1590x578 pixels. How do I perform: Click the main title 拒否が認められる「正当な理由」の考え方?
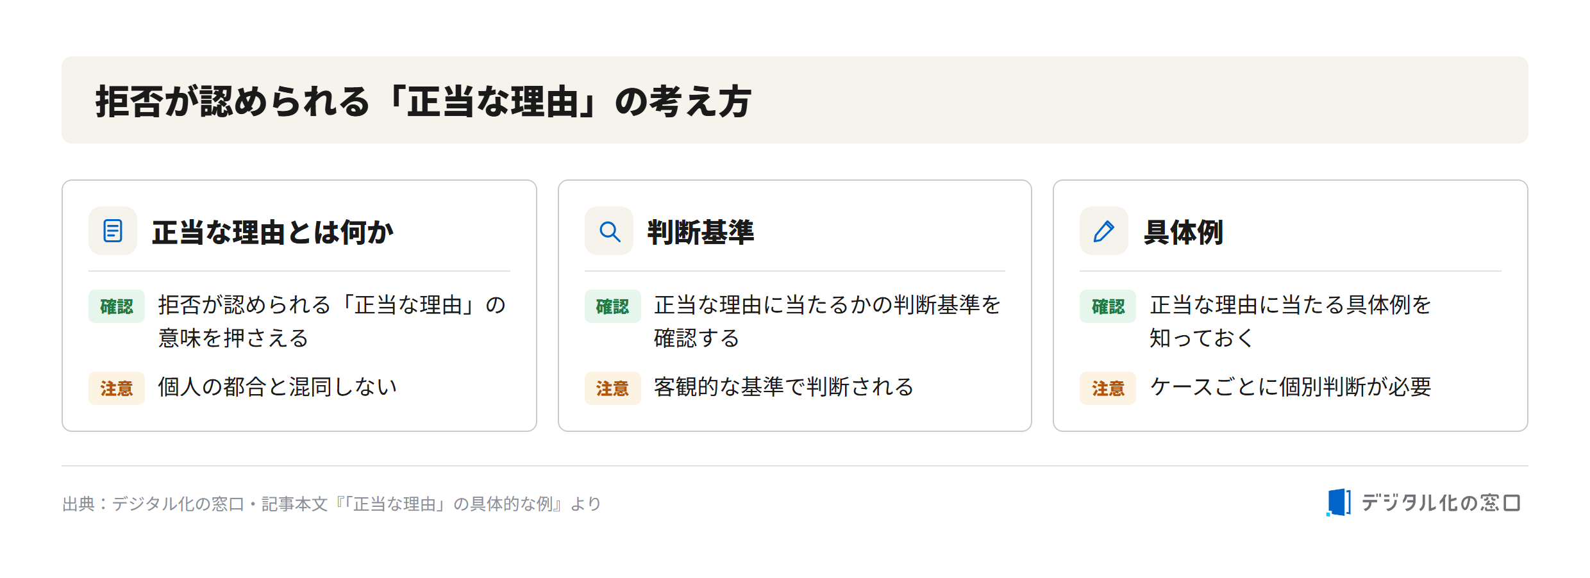424,101
